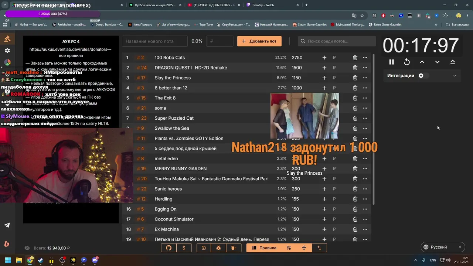The image size is (473, 266).
Task: Delete the soma lot
Action: pyautogui.click(x=355, y=108)
